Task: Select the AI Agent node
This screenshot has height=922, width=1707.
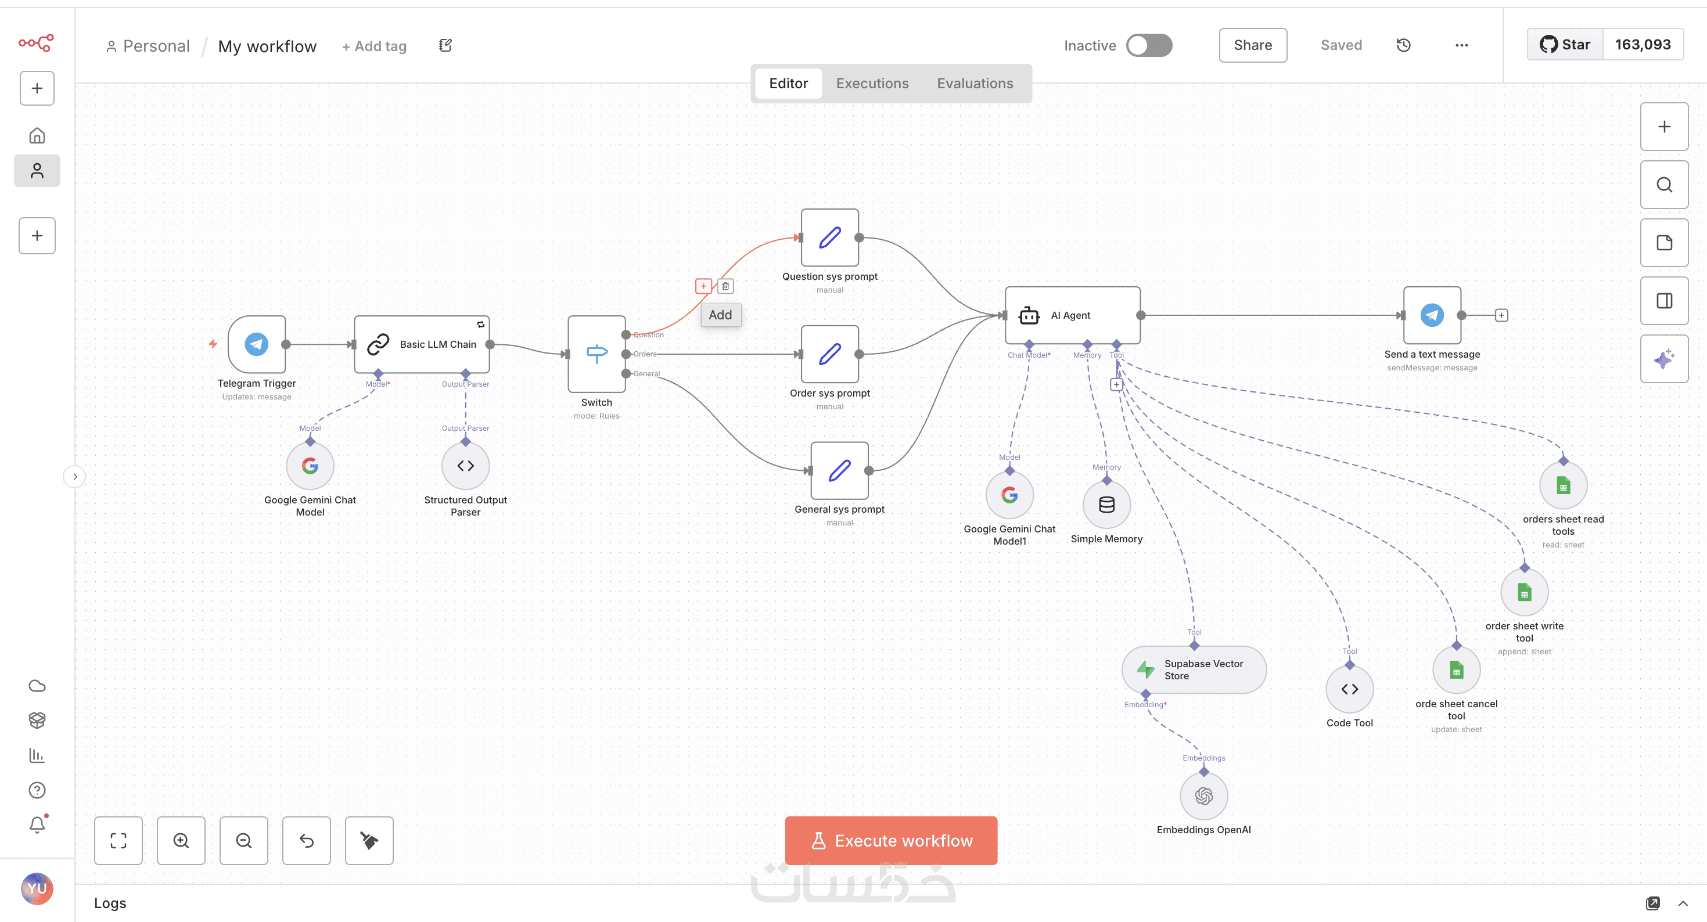Action: (x=1072, y=315)
